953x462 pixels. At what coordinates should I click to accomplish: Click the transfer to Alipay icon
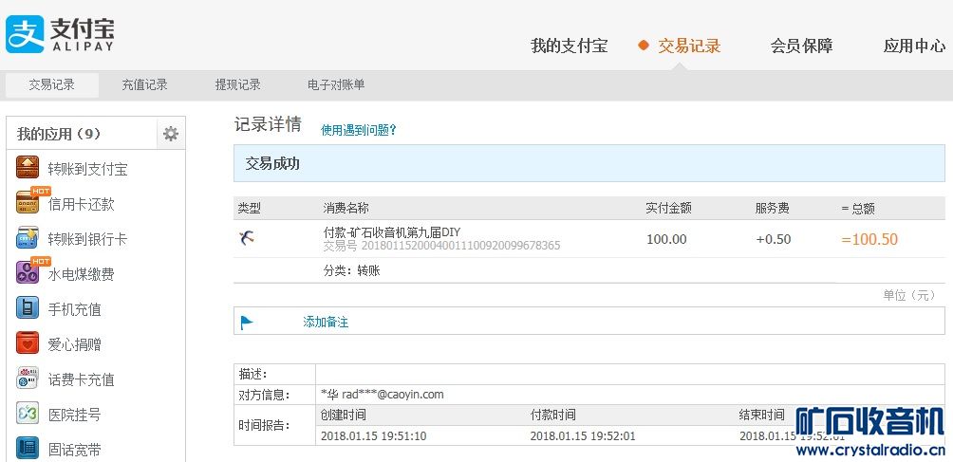(28, 168)
